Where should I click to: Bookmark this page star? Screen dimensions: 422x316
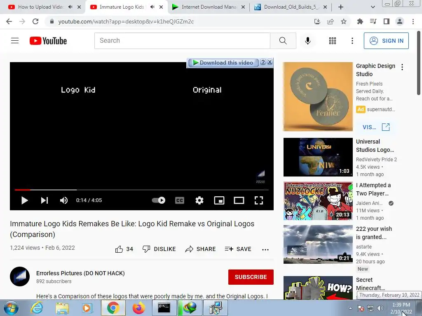click(344, 21)
